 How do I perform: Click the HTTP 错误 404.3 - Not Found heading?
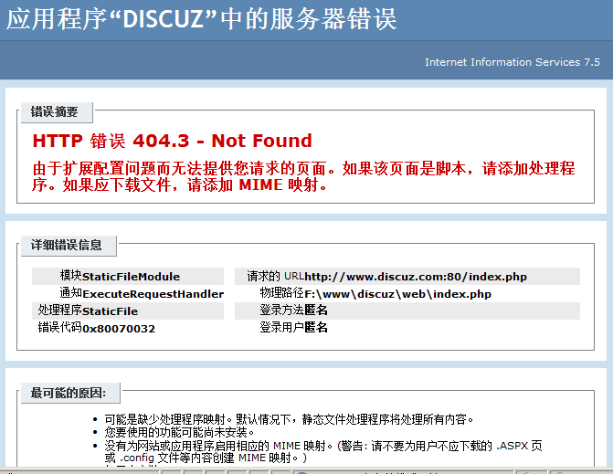click(172, 141)
